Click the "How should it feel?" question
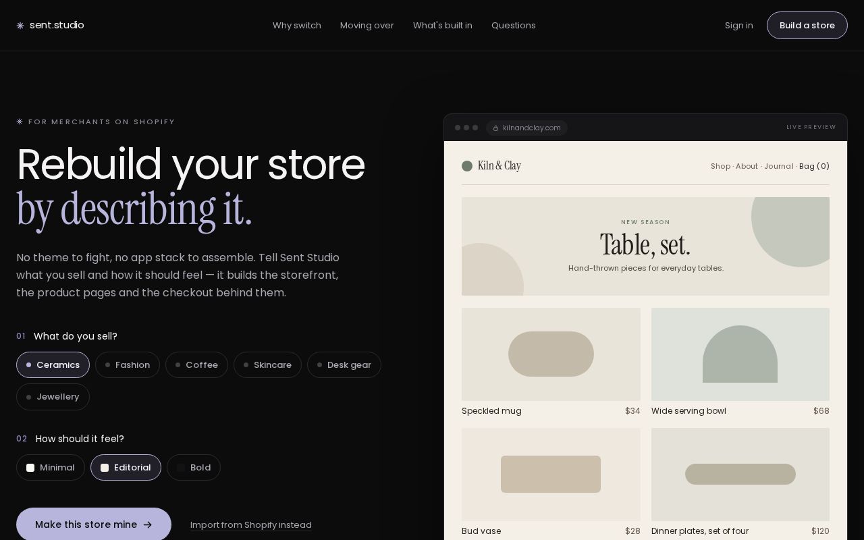The height and width of the screenshot is (540, 864). pos(80,439)
